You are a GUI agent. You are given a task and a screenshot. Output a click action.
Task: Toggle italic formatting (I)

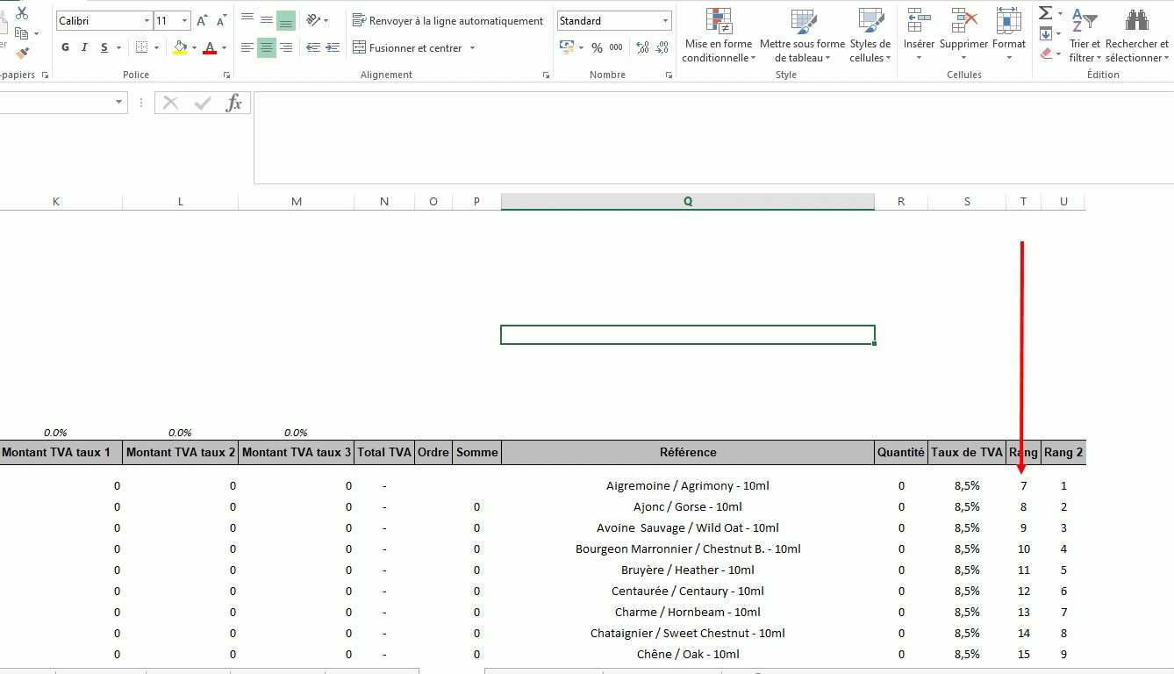pyautogui.click(x=85, y=48)
